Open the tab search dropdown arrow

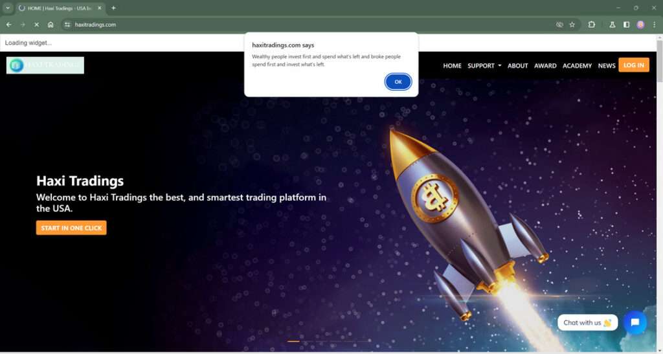pyautogui.click(x=8, y=8)
